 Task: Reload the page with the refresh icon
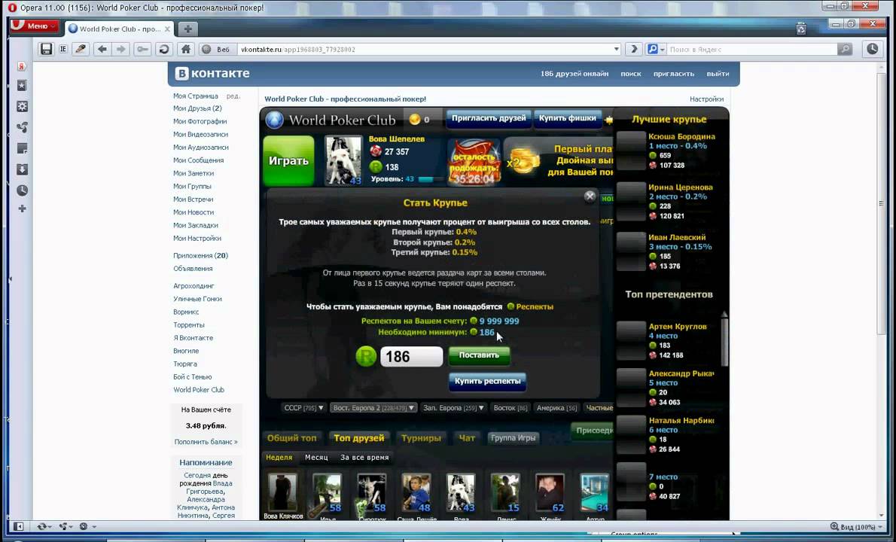point(164,49)
